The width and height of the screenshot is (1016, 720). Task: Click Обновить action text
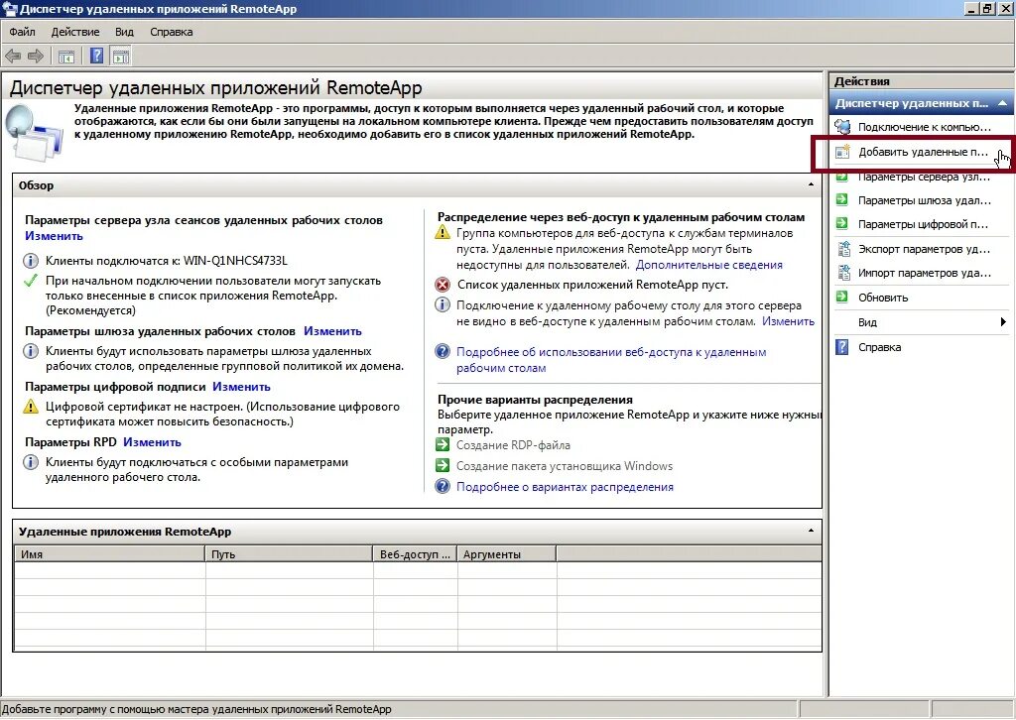tap(882, 298)
